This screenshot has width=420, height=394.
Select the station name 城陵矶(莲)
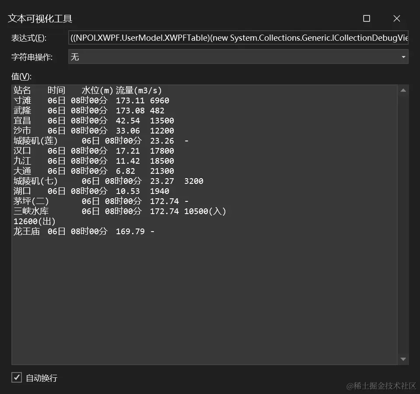[35, 141]
